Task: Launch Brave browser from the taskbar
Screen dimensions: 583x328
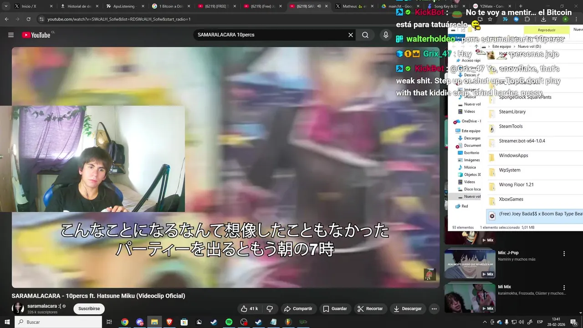Action: [x=169, y=322]
